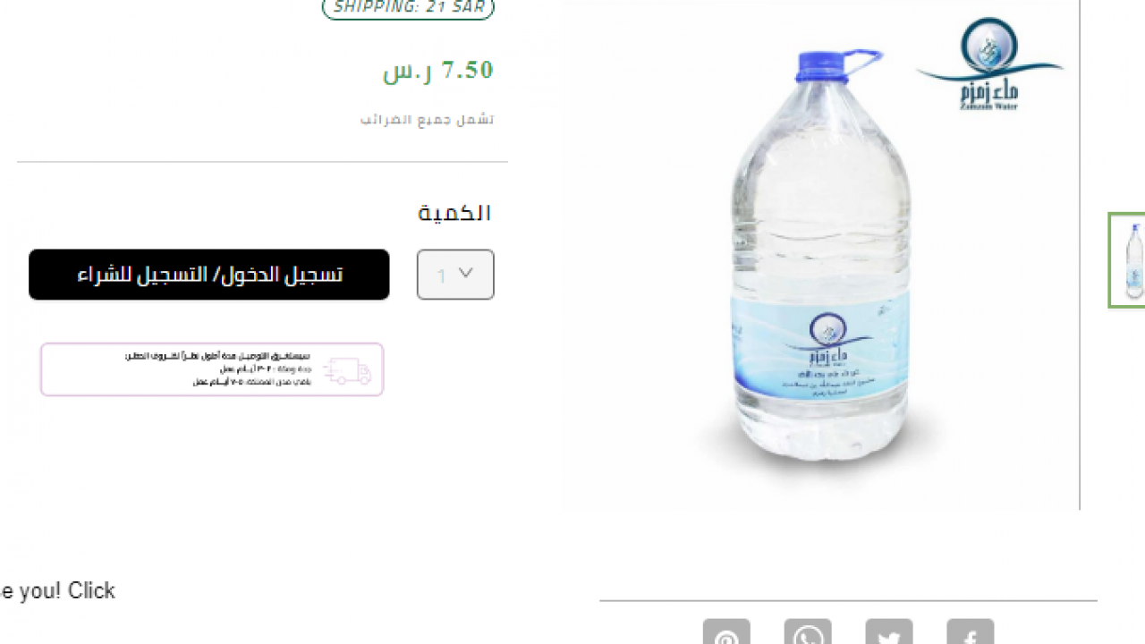This screenshot has height=644, width=1145.
Task: Share the product via WhatsApp icon
Action: (x=808, y=631)
